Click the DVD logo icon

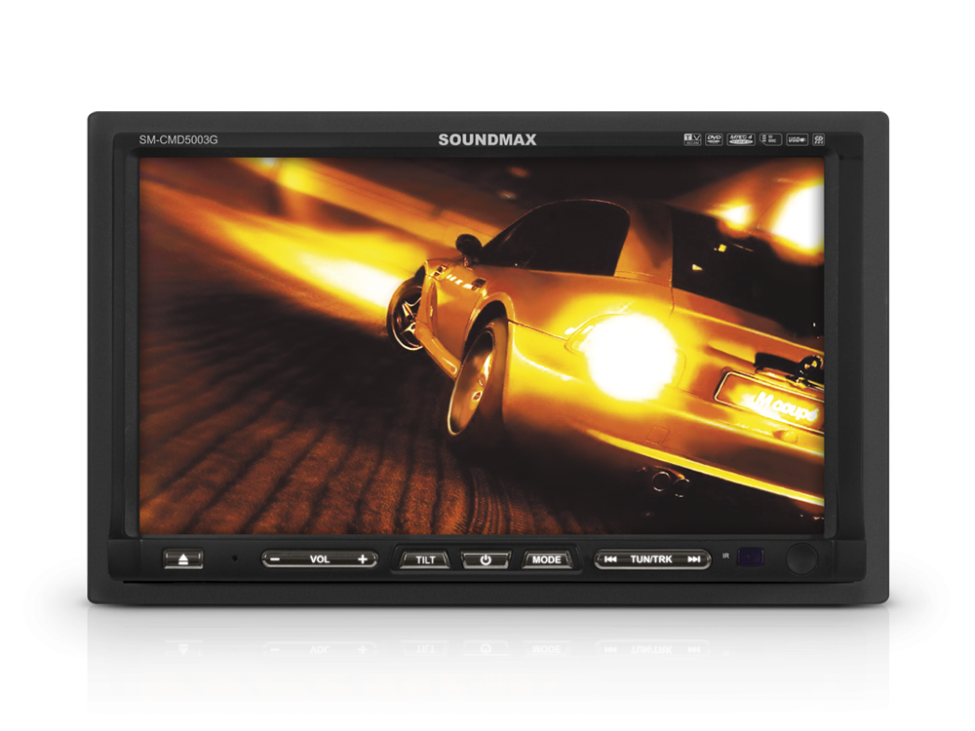tap(715, 139)
